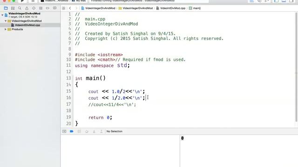Click the '#include <cmath>' line
The height and width of the screenshot is (167, 298).
(130, 60)
